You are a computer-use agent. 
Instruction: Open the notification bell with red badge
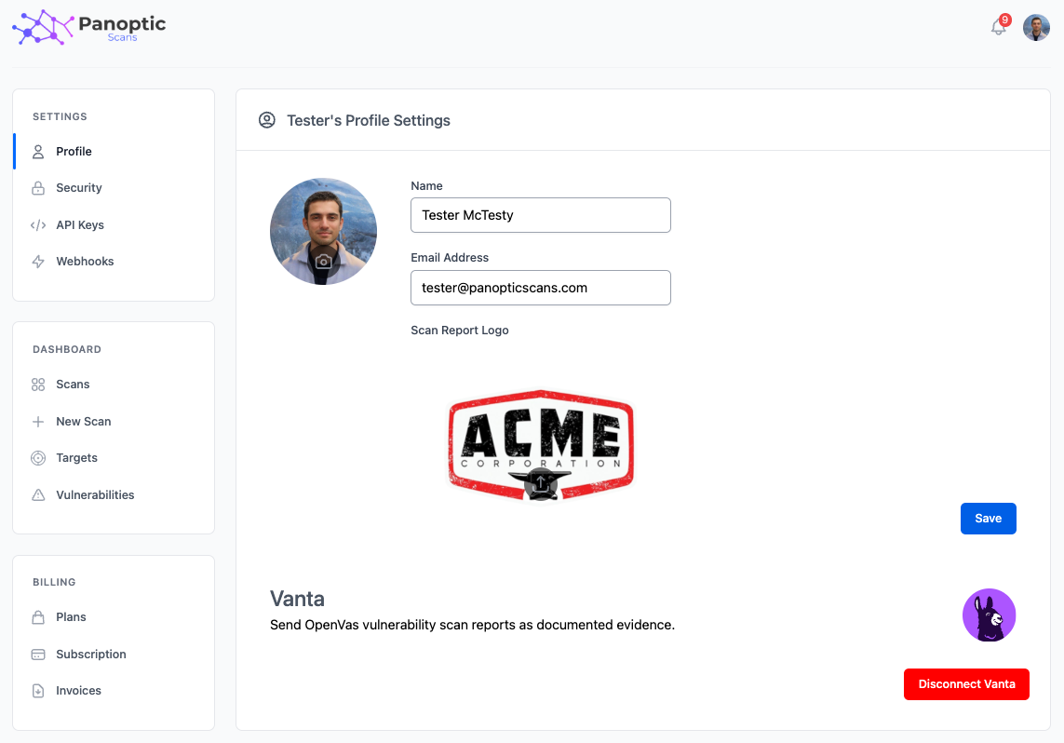998,27
